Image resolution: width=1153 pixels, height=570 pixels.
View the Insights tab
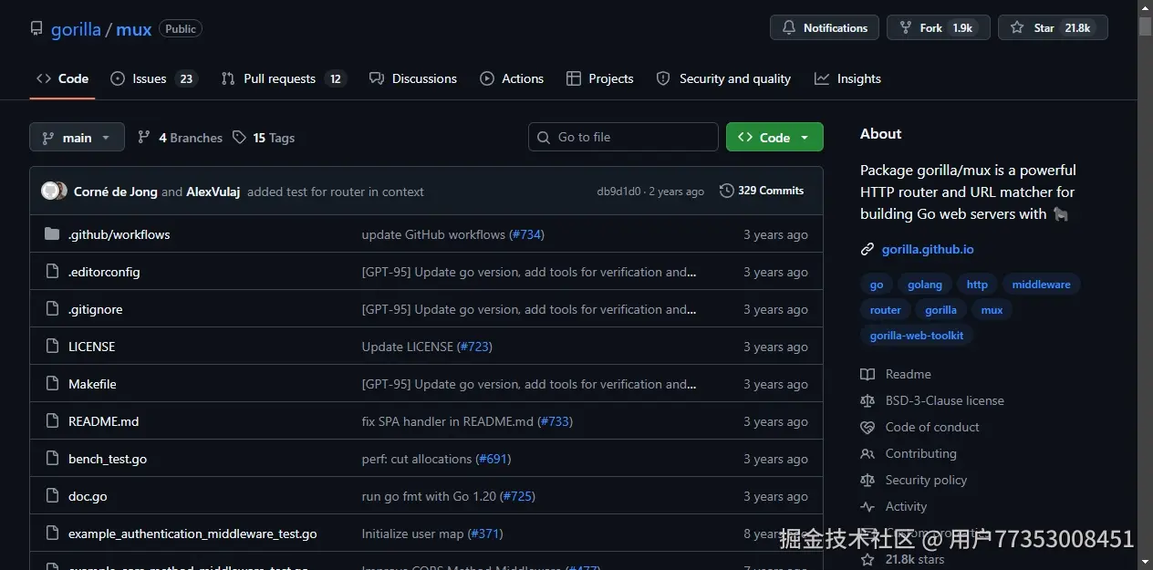[848, 78]
